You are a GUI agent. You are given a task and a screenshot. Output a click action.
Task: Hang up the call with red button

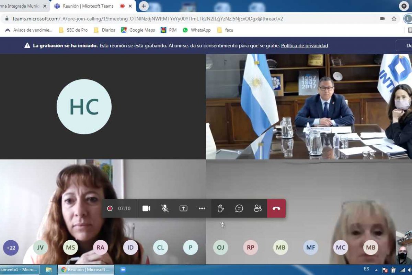coord(276,208)
